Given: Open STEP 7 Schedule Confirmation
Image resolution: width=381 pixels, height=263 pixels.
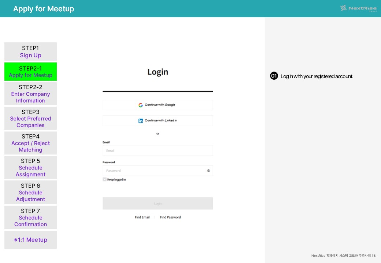Looking at the screenshot, I should tap(31, 217).
